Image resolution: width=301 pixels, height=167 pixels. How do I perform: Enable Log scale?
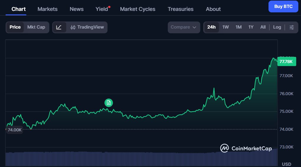tap(277, 27)
